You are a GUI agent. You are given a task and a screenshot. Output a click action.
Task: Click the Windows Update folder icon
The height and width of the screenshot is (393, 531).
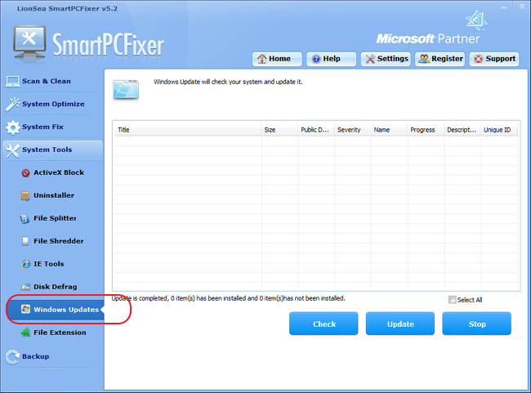(126, 89)
